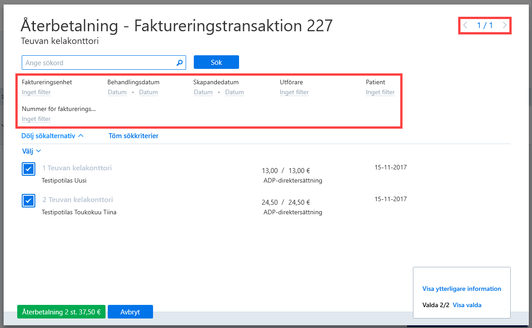This screenshot has height=328, width=532.
Task: Click date 15-11-2017 in first row
Action: [391, 167]
